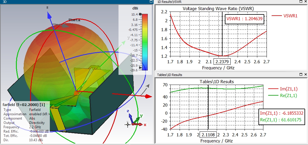This screenshot has height=145, width=308.
Task: Click the red x-axis arrowhead on the antenna
Action: point(149,96)
